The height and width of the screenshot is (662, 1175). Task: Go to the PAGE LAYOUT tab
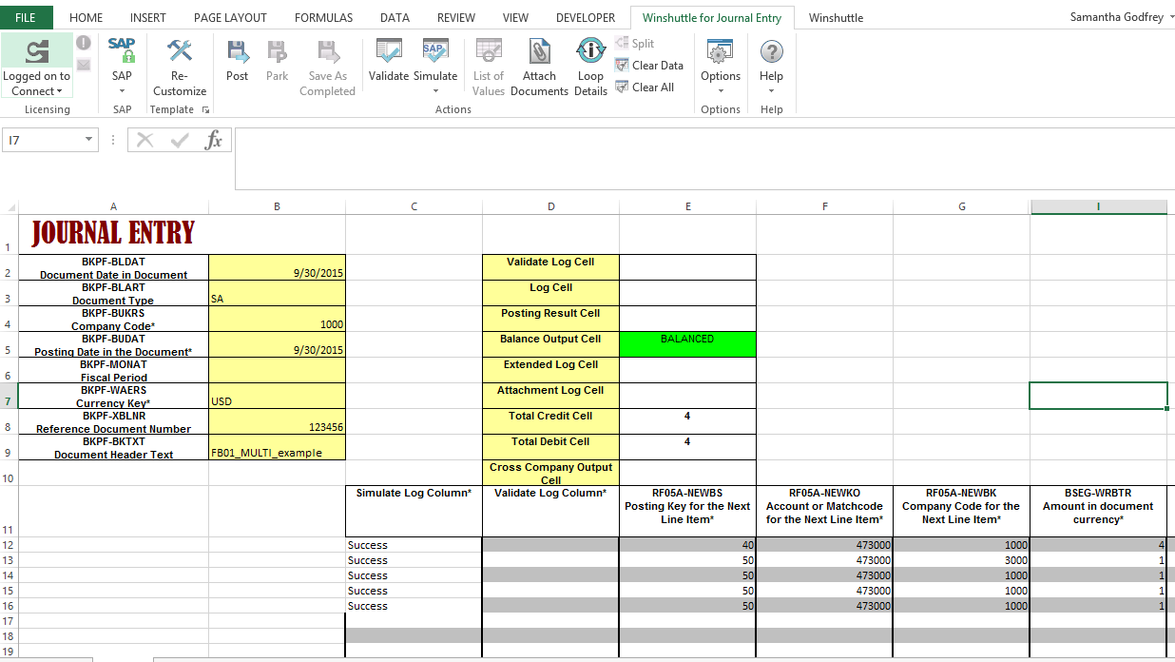tap(230, 17)
